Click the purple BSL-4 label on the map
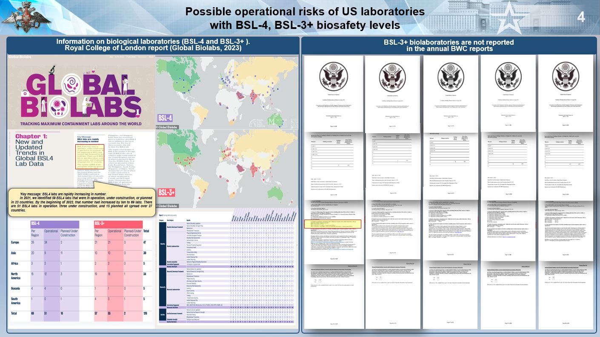The image size is (600, 337). coord(164,118)
